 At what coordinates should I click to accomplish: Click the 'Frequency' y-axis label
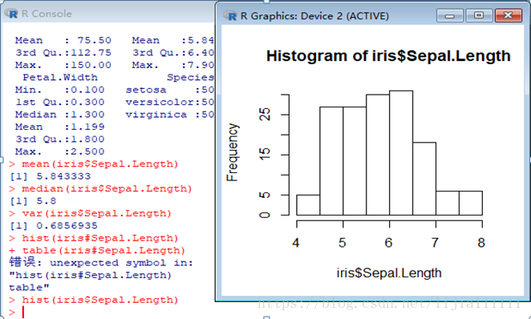point(233,152)
